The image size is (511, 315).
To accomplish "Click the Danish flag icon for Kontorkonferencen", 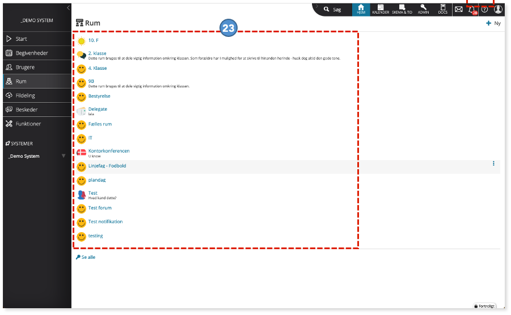I will (82, 153).
